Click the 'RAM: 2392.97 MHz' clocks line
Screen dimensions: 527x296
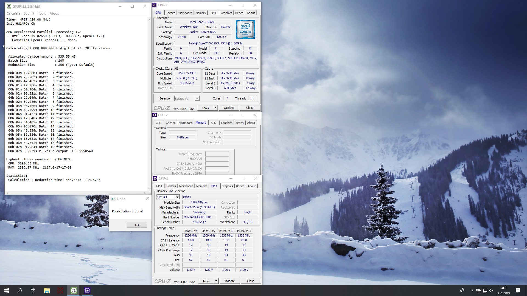point(40,167)
